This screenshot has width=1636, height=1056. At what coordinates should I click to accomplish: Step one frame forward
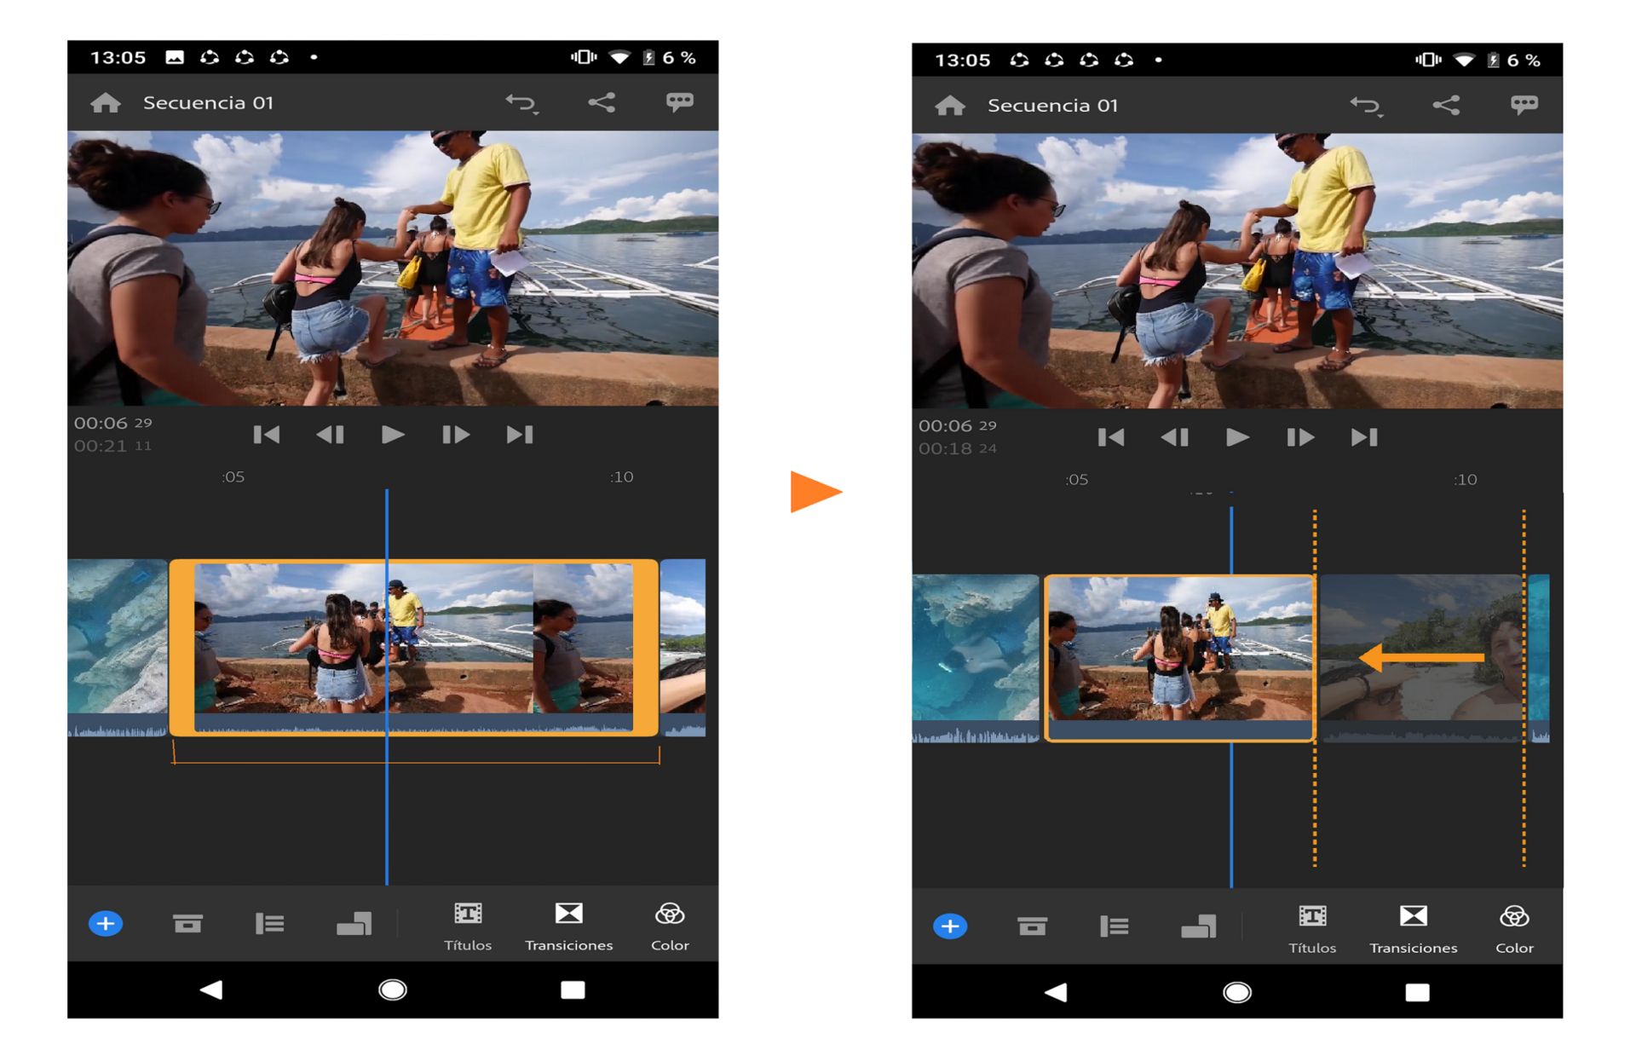[456, 434]
